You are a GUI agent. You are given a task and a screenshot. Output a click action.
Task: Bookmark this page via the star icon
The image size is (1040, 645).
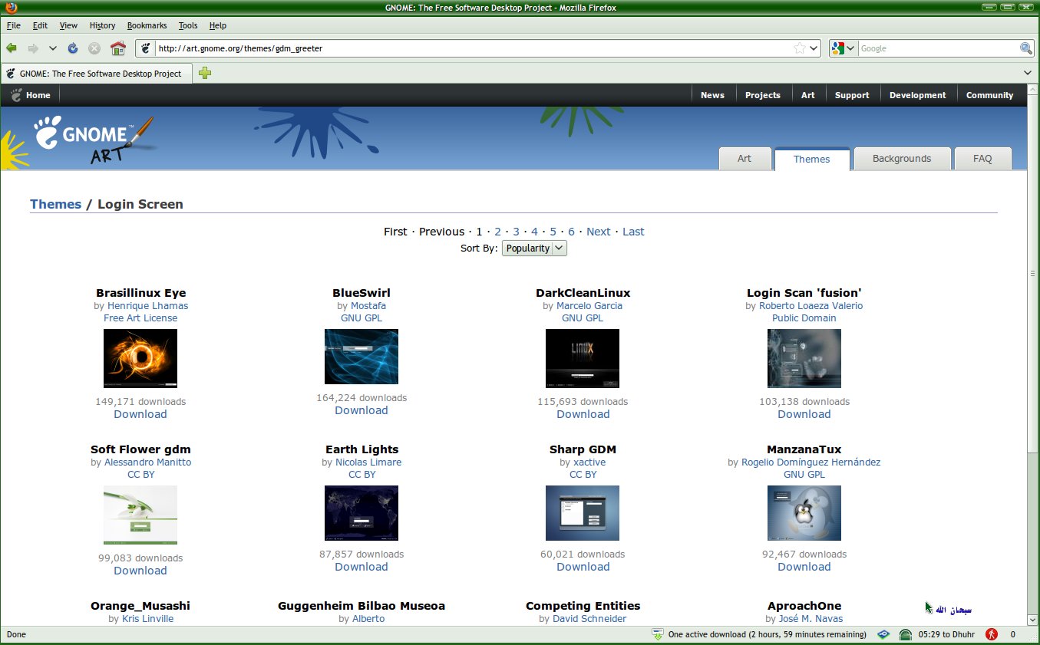[798, 48]
